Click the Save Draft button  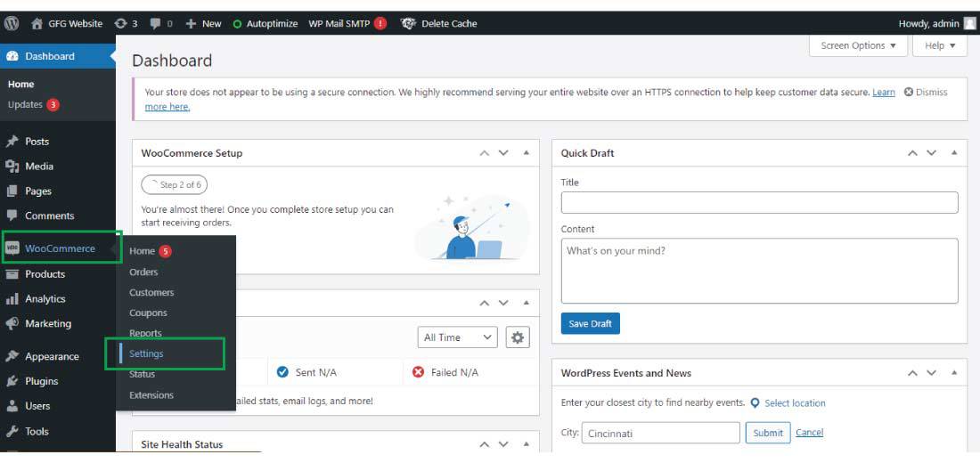[x=590, y=323]
